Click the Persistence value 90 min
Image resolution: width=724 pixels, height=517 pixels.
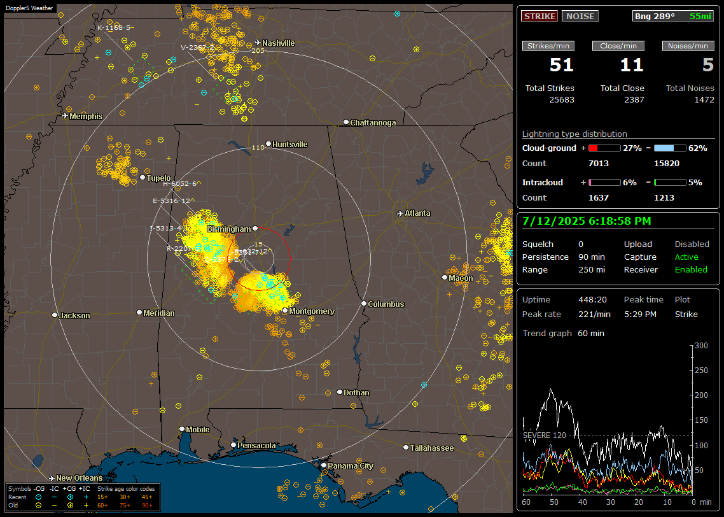pyautogui.click(x=592, y=257)
